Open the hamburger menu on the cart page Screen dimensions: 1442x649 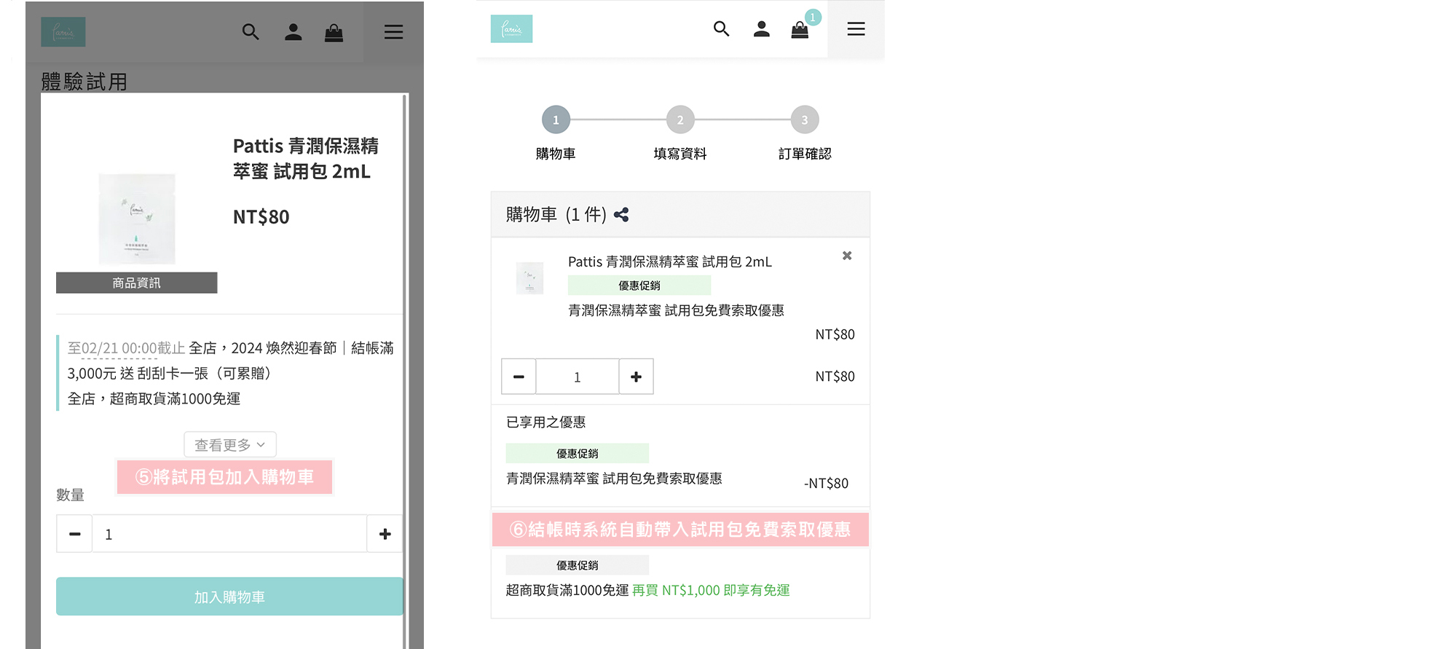tap(856, 29)
